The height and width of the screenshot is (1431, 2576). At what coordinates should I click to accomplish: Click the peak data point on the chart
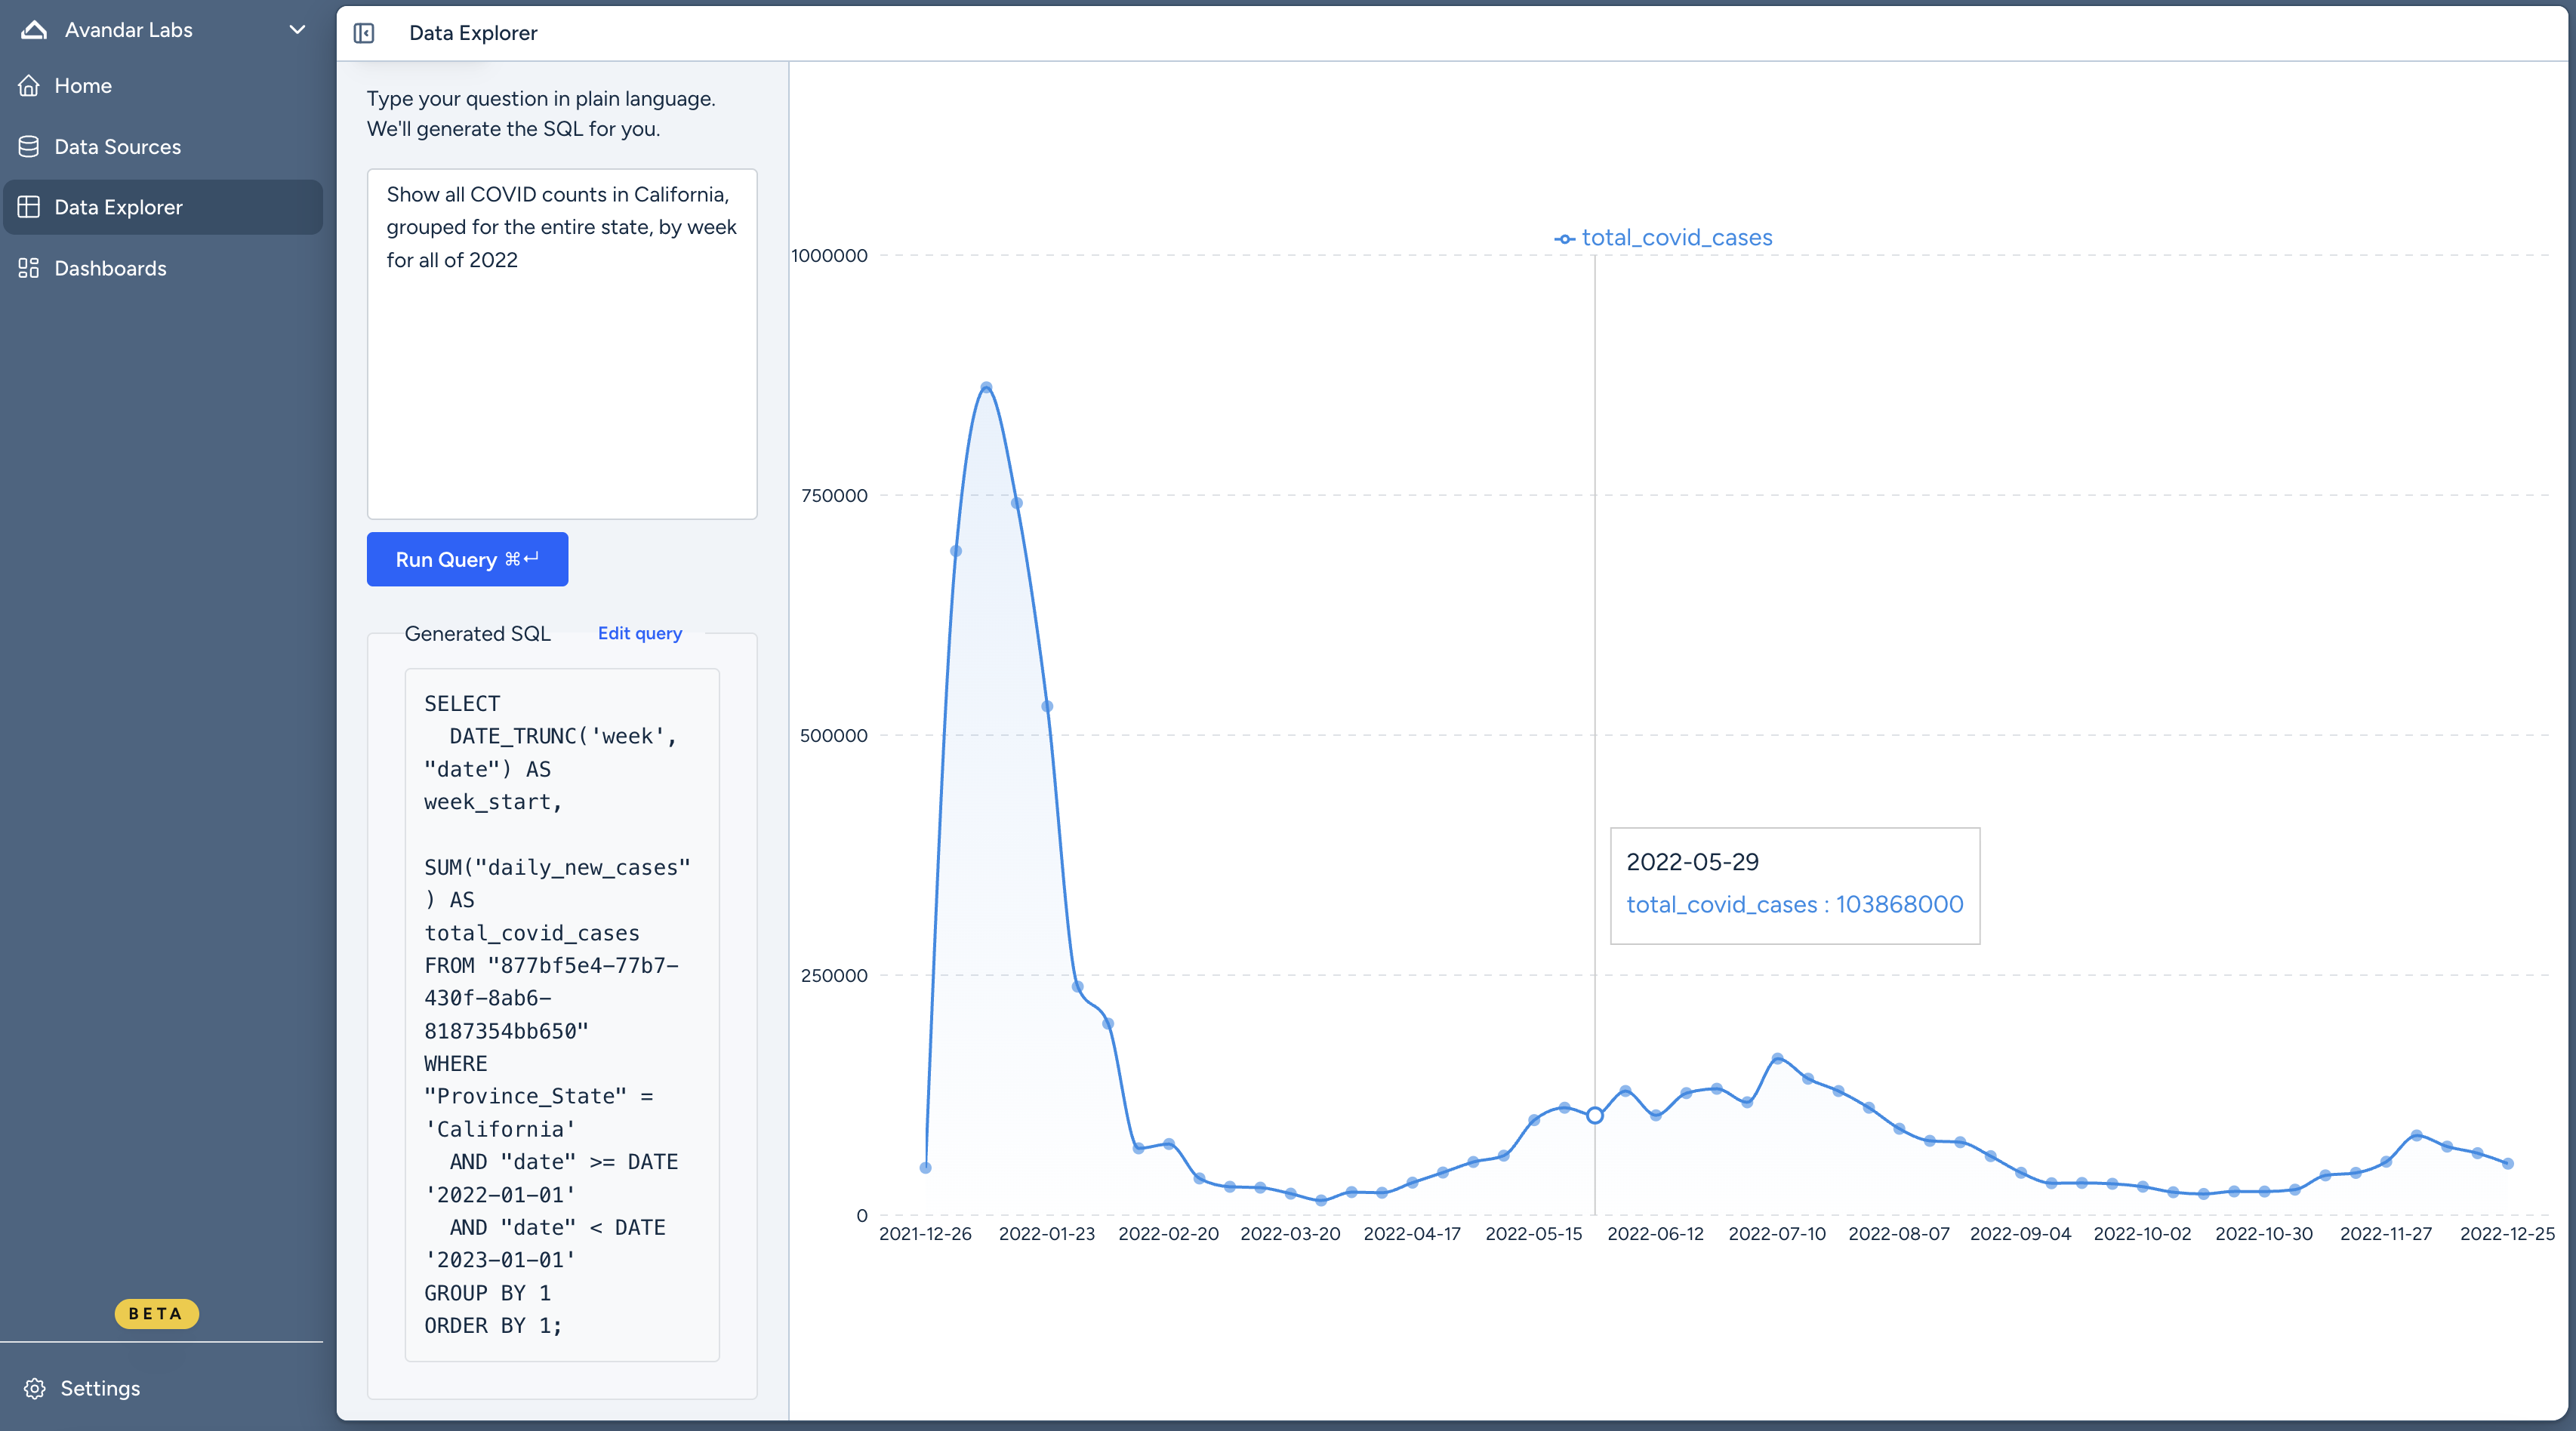986,386
